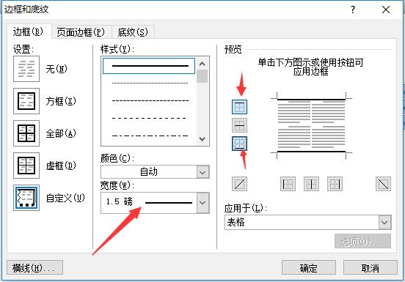Click the dialog help question mark
This screenshot has width=405, height=282.
point(353,10)
